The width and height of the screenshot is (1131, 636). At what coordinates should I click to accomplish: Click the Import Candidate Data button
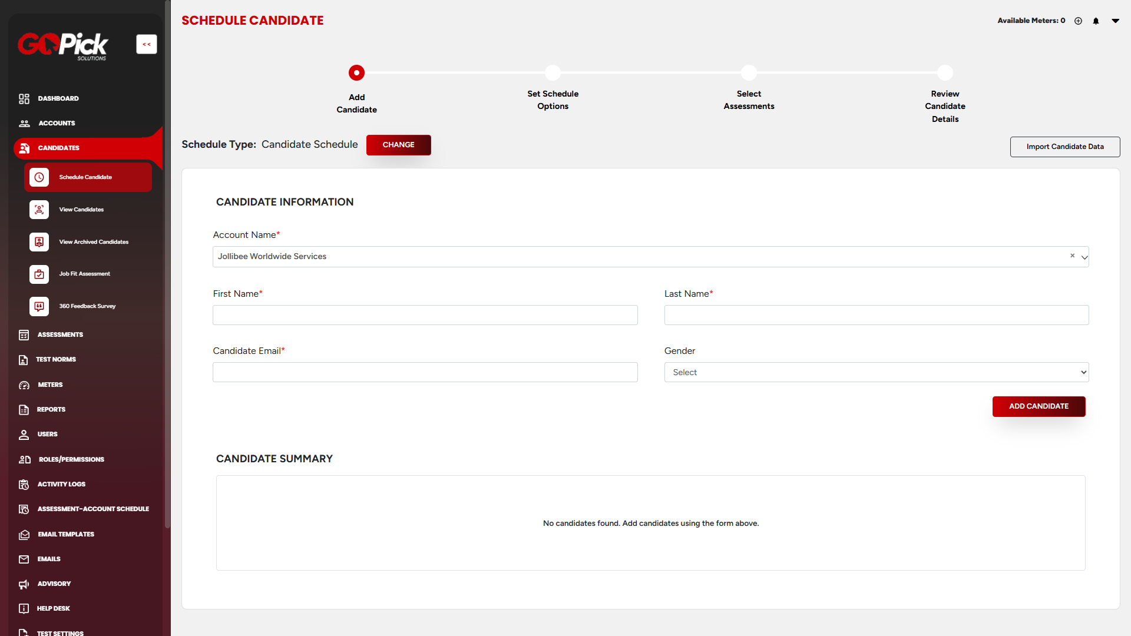(1064, 147)
